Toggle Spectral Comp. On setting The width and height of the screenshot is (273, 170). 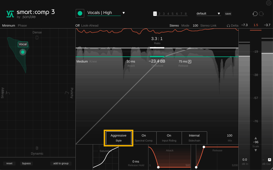144,138
